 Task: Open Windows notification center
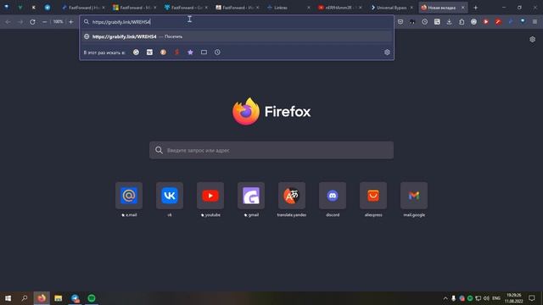point(532,298)
